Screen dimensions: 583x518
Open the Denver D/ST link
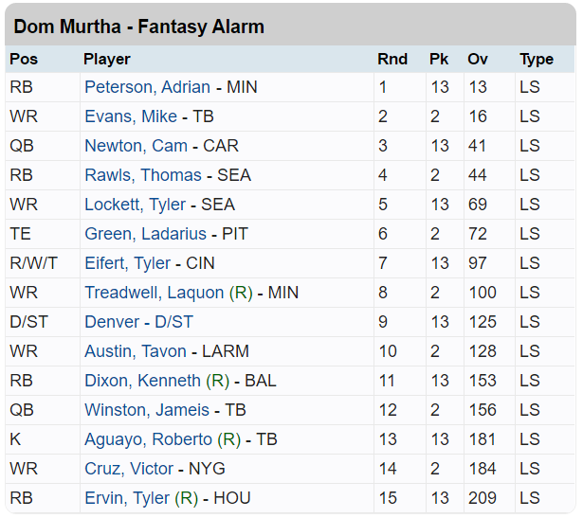111,322
